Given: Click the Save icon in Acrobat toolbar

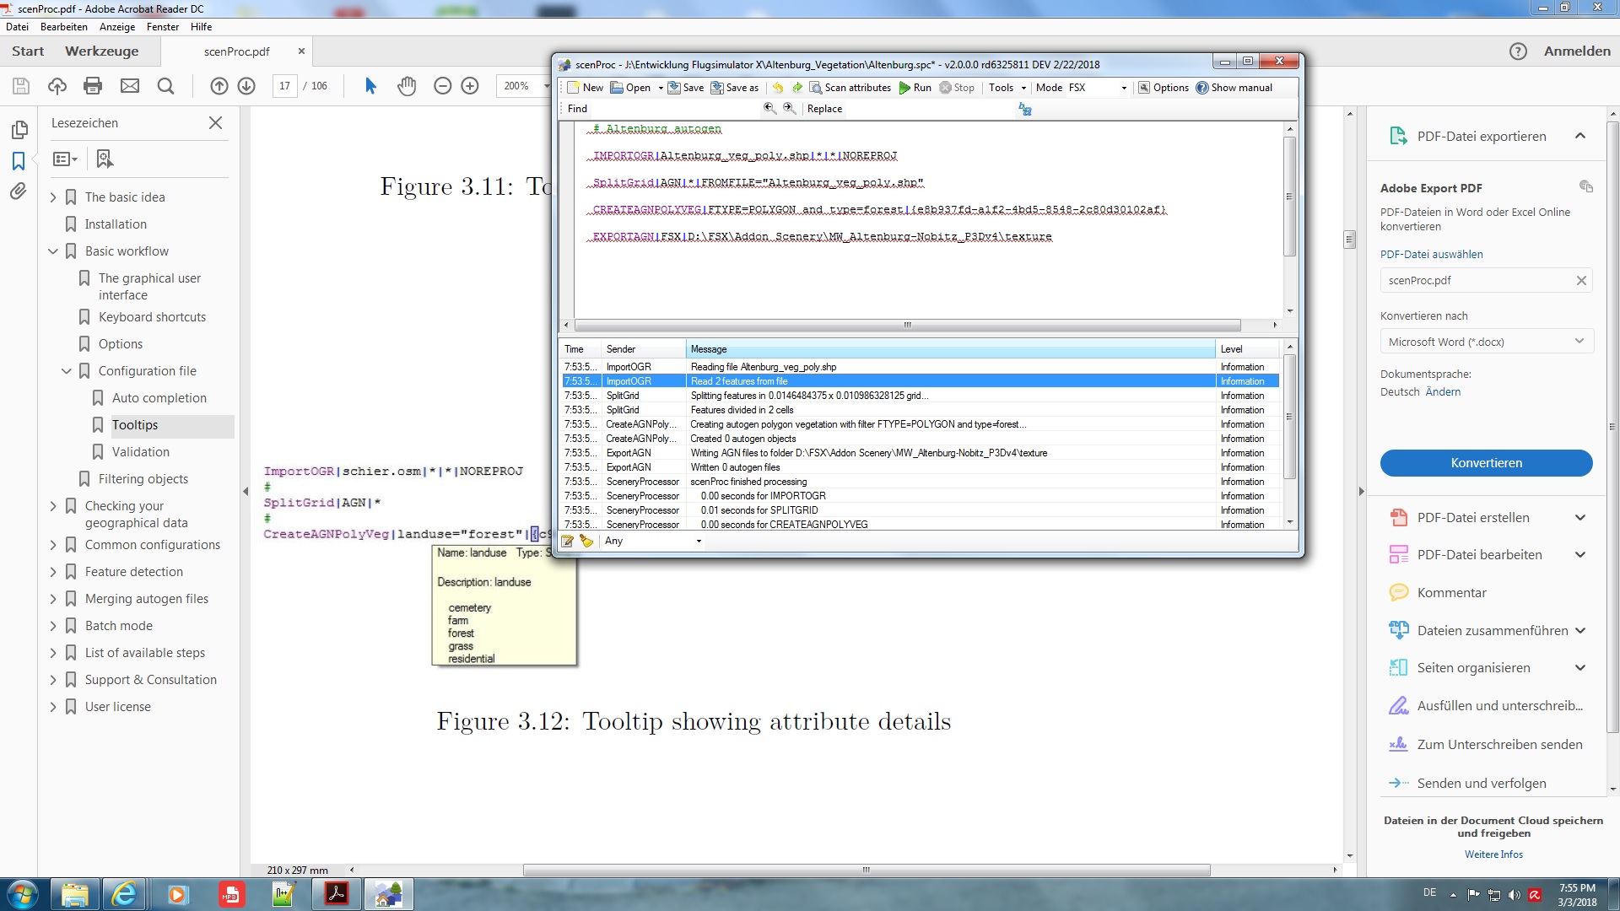Looking at the screenshot, I should pyautogui.click(x=21, y=86).
